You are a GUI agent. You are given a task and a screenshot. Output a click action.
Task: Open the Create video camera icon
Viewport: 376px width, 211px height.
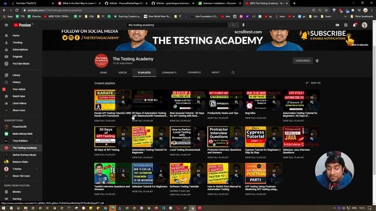[337, 25]
